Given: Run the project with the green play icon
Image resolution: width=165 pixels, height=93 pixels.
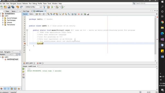Looking at the screenshot, I should pos(52,7).
